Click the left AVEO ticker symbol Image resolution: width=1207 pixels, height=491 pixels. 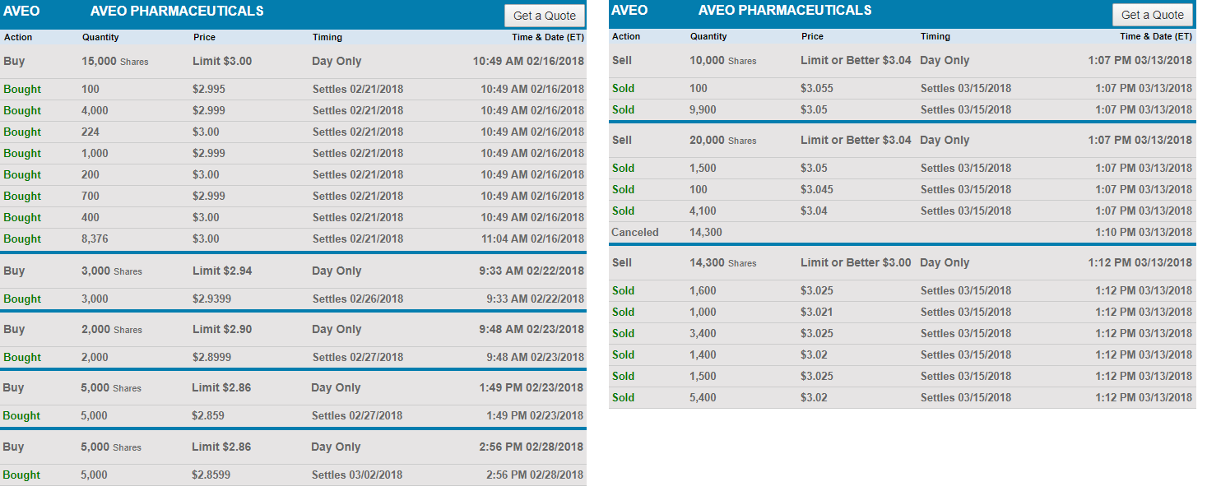(21, 12)
